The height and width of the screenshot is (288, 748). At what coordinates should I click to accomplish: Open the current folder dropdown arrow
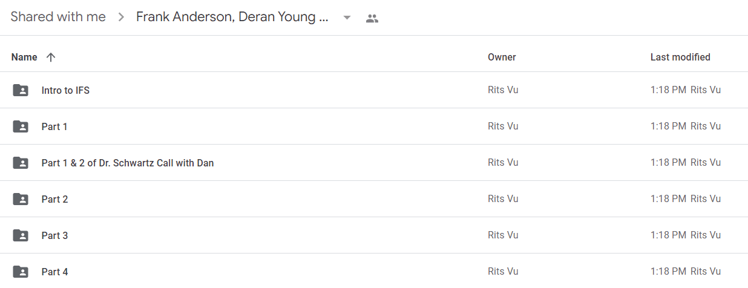tap(347, 18)
